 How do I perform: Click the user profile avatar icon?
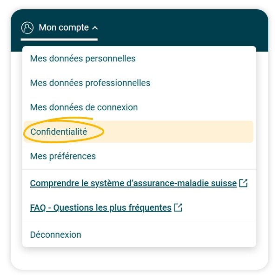[27, 28]
